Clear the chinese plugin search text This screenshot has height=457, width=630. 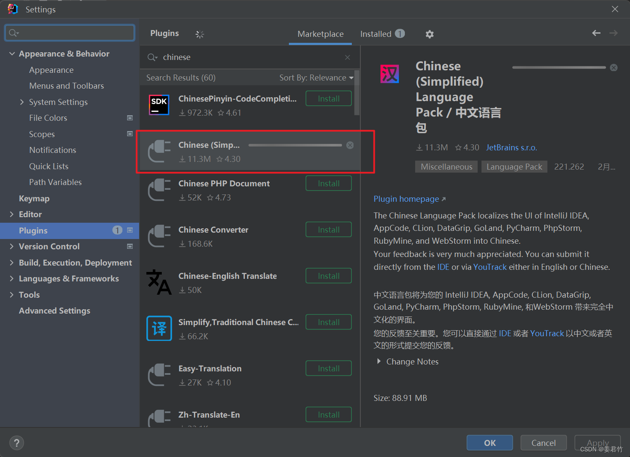coord(348,57)
